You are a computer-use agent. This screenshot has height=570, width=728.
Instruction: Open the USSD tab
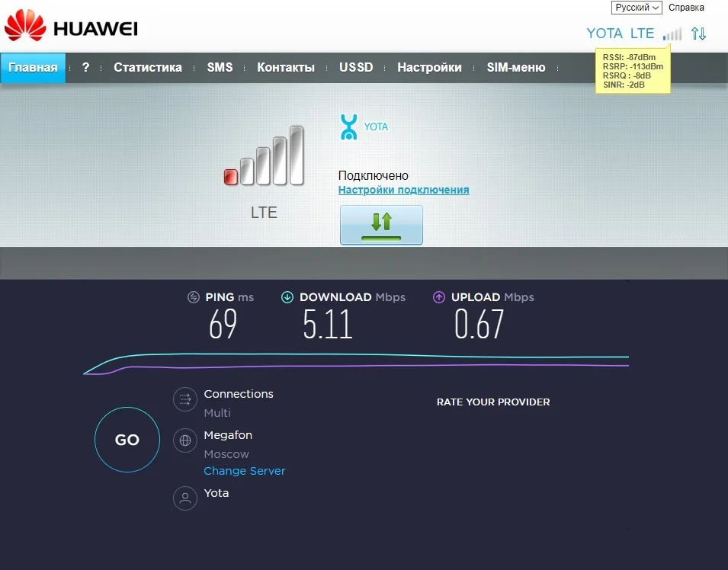tap(356, 67)
